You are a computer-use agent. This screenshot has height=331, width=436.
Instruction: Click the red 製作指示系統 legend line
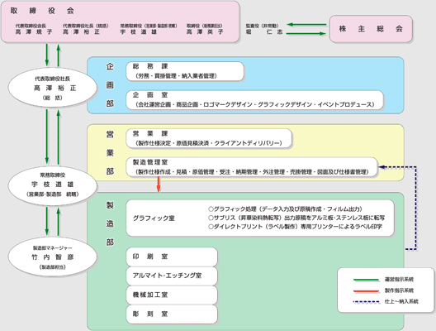[x=366, y=291]
